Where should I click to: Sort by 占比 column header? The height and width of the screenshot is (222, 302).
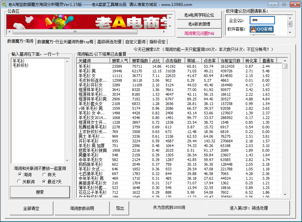pos(157,61)
